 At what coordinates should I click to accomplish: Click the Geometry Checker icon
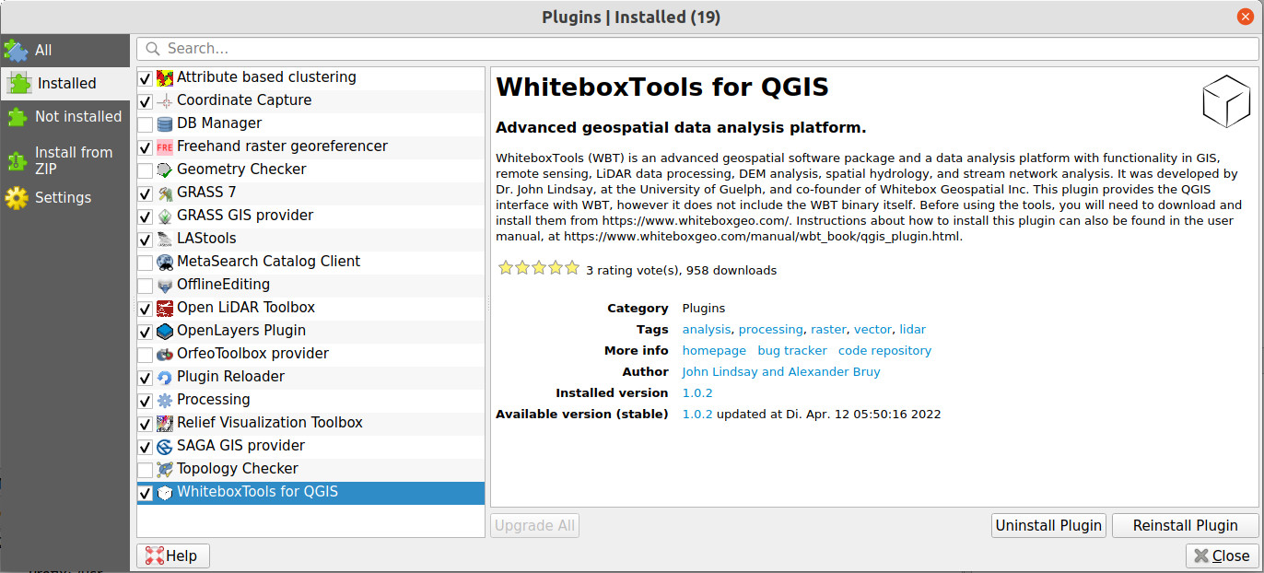165,170
